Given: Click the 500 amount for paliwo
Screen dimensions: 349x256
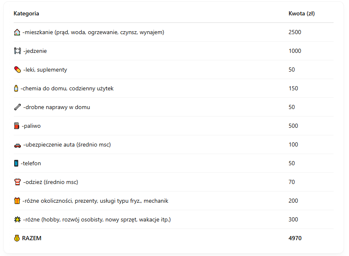Looking at the screenshot, I should (x=293, y=126).
